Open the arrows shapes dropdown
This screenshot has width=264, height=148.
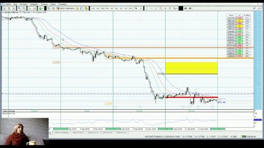pyautogui.click(x=175, y=8)
